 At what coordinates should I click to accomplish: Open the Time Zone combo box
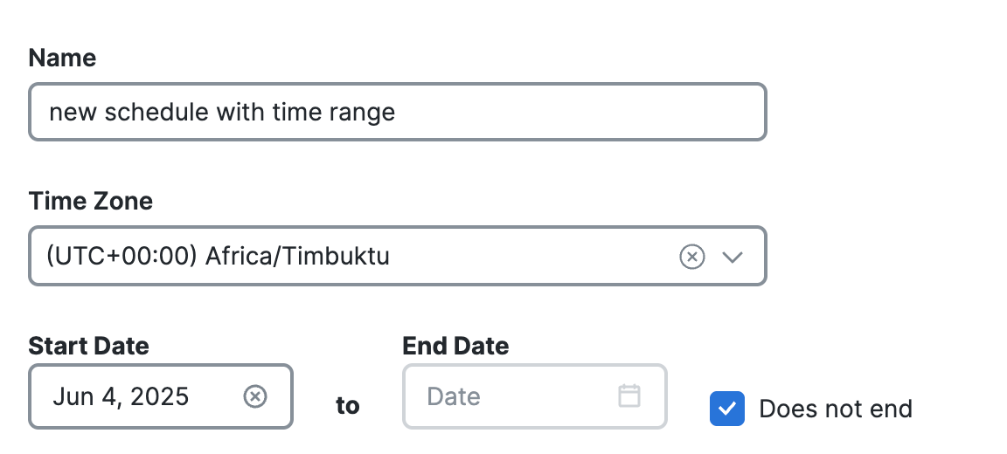point(398,256)
